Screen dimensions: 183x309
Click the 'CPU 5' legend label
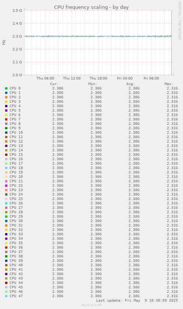pyautogui.click(x=15, y=110)
